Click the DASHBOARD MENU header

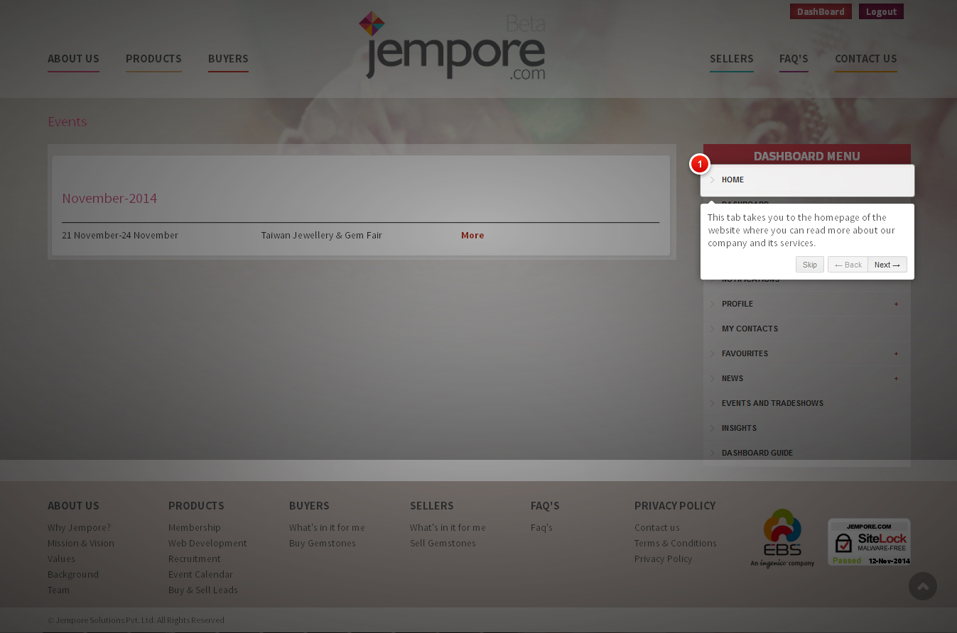[807, 155]
